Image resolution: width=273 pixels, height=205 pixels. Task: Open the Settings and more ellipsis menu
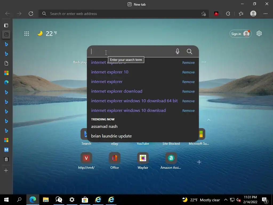(265, 14)
